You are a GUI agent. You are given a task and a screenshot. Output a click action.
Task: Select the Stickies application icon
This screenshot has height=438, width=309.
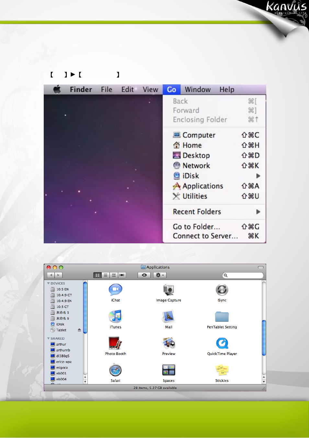coord(222,370)
